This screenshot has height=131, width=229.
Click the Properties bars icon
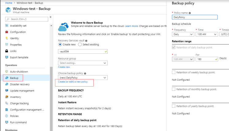6,44
